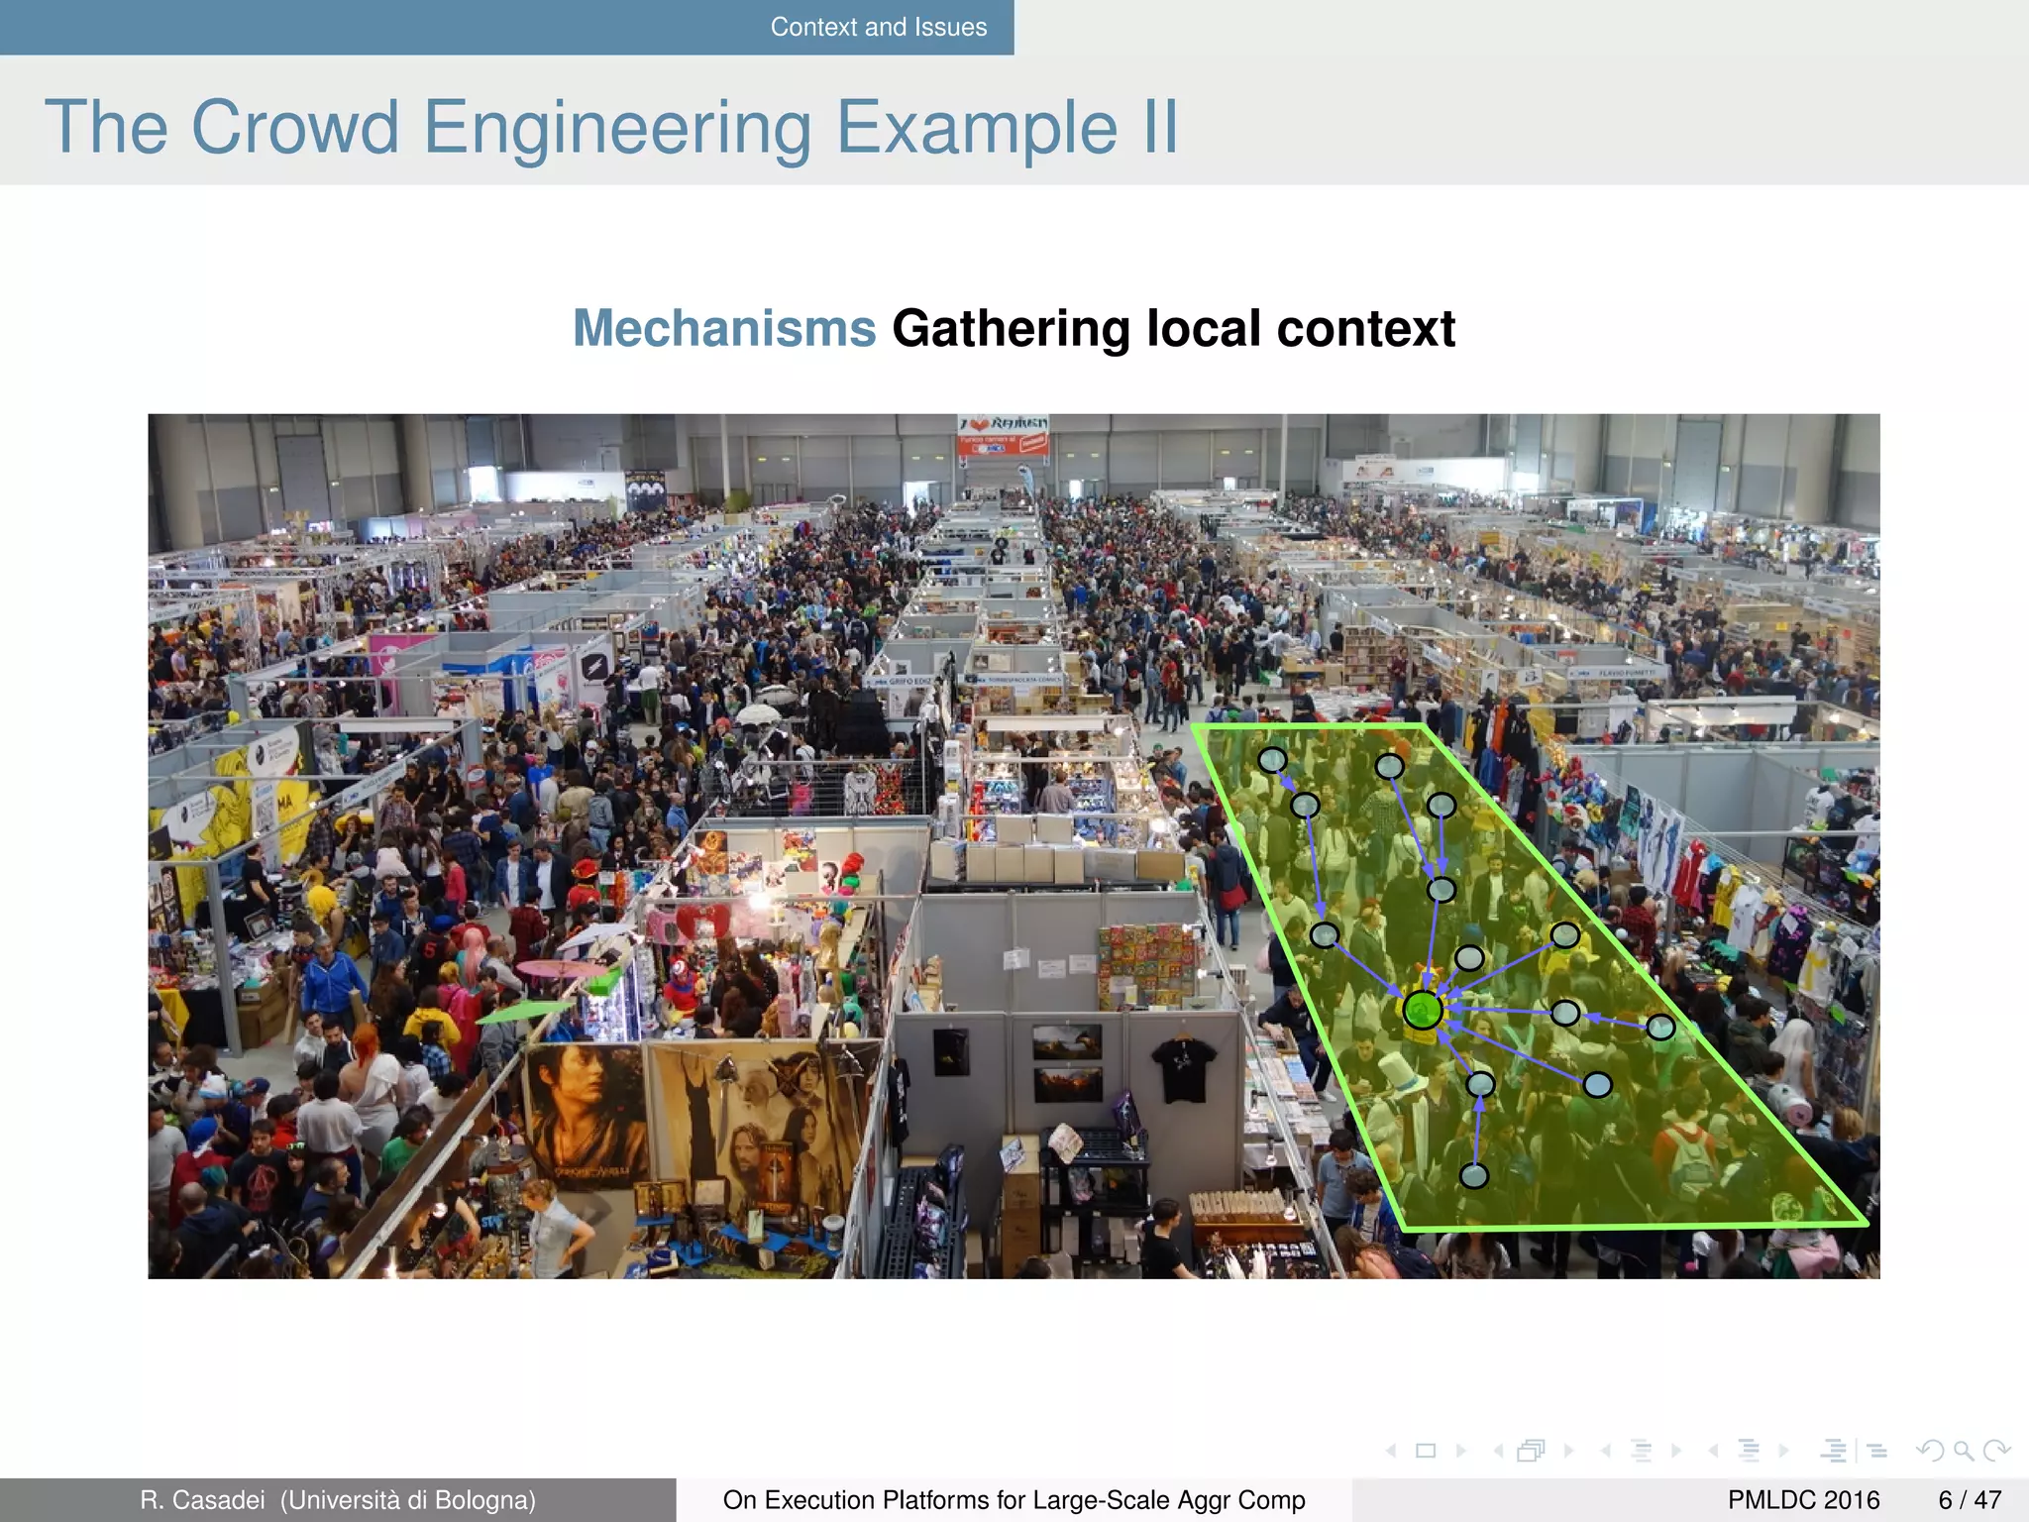Go to next section arrow
Viewport: 2029px width, 1522px height.
click(1783, 1451)
